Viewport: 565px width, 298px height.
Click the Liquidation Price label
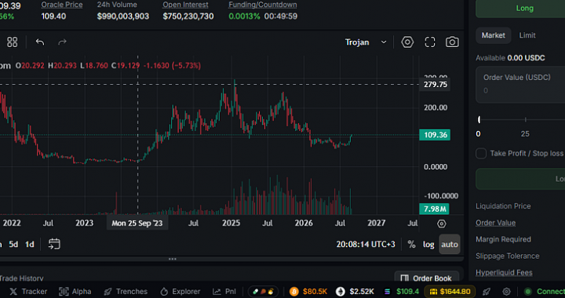(503, 206)
